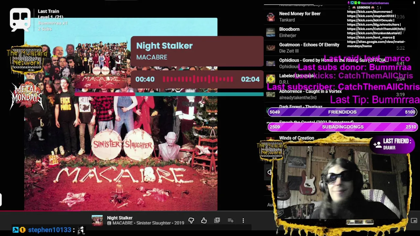Dislike the song Night Stalker
This screenshot has width=420, height=236.
pyautogui.click(x=191, y=221)
